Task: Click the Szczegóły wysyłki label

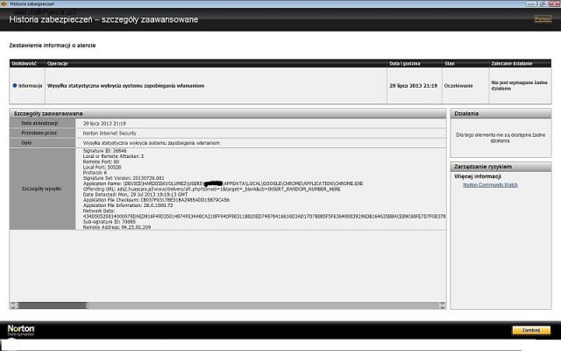Action: coord(41,189)
